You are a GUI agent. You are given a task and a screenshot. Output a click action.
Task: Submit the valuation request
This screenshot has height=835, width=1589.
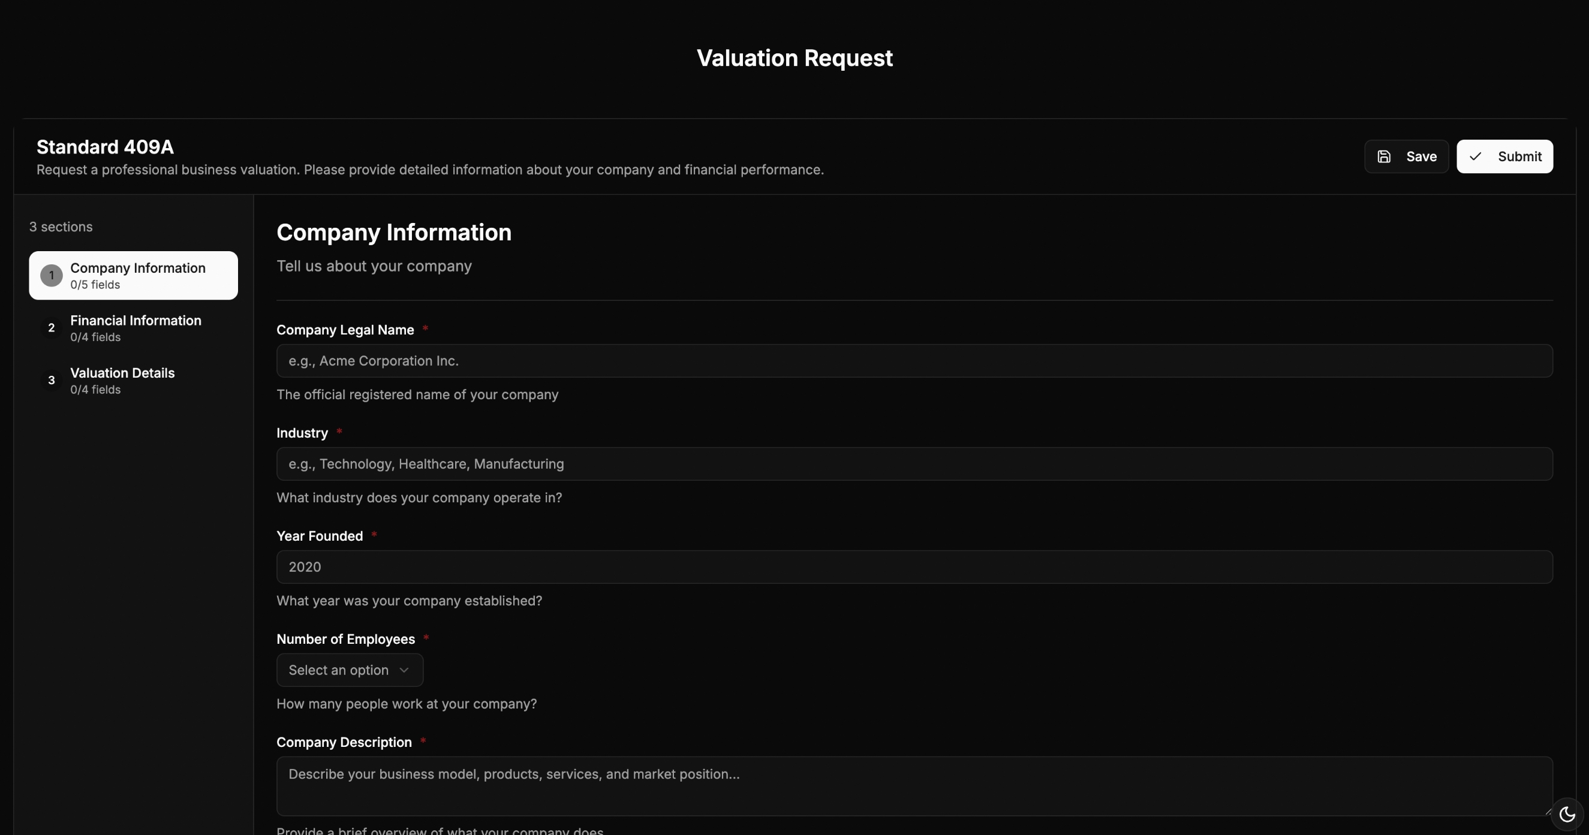tap(1505, 156)
